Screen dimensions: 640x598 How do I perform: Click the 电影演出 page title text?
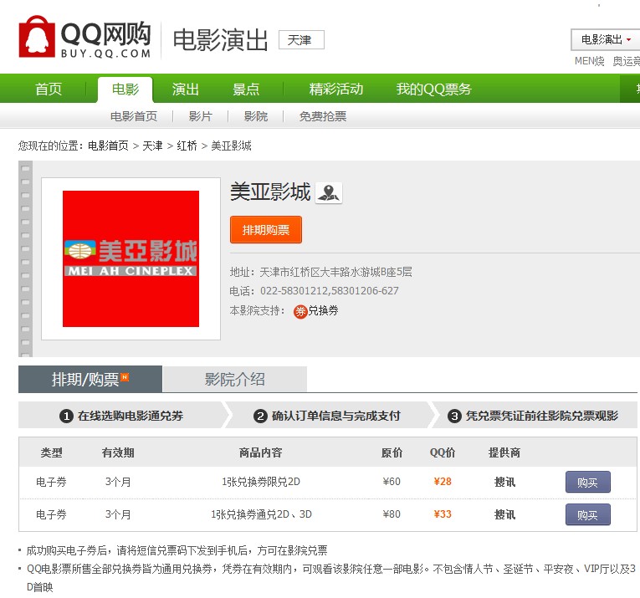[x=220, y=40]
